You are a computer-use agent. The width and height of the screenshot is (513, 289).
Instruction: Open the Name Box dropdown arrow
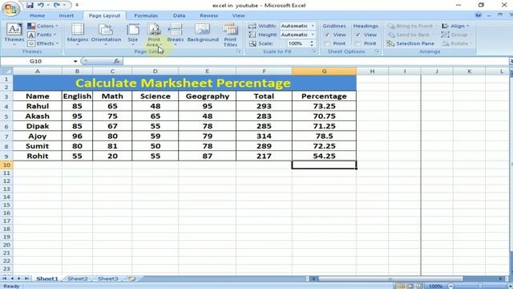(x=75, y=61)
